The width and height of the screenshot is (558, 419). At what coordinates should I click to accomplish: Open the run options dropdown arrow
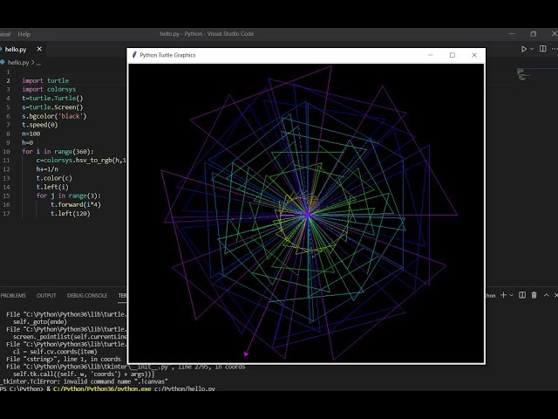(x=532, y=49)
